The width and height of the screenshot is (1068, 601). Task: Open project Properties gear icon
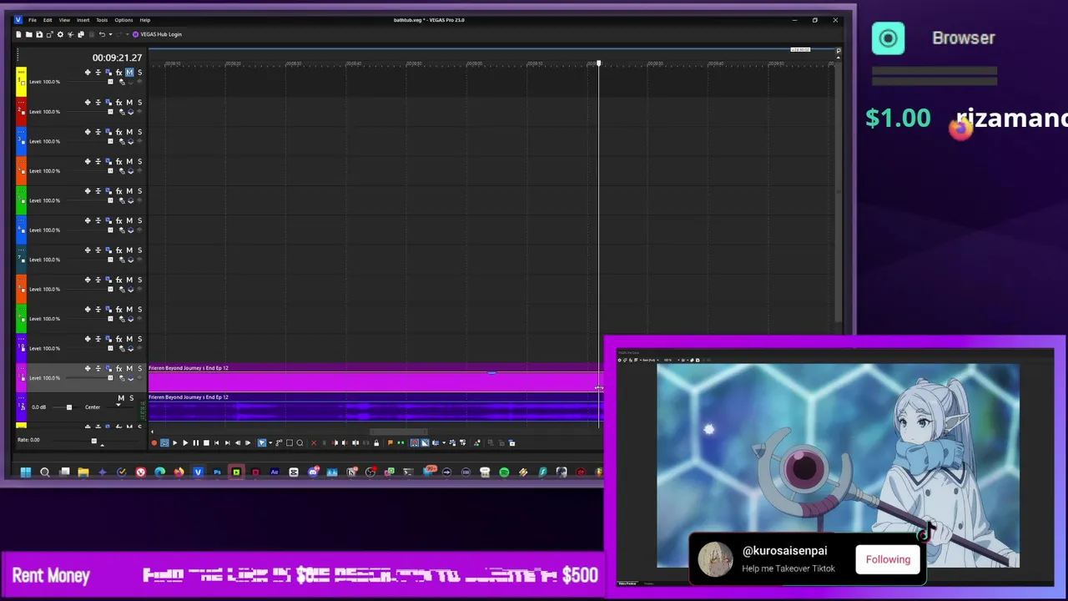tap(60, 34)
